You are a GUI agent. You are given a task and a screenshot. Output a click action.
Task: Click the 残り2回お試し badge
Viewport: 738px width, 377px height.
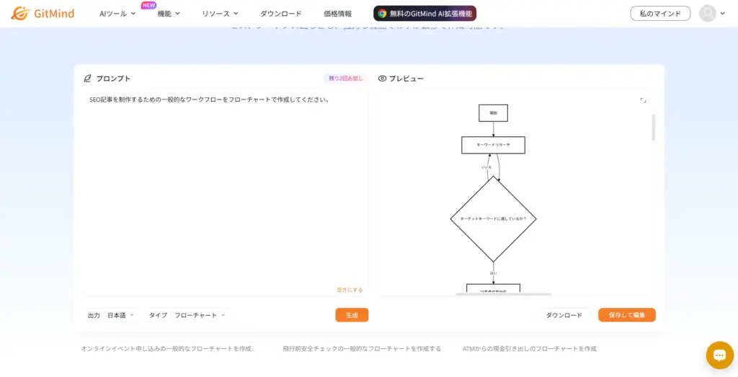coord(346,79)
